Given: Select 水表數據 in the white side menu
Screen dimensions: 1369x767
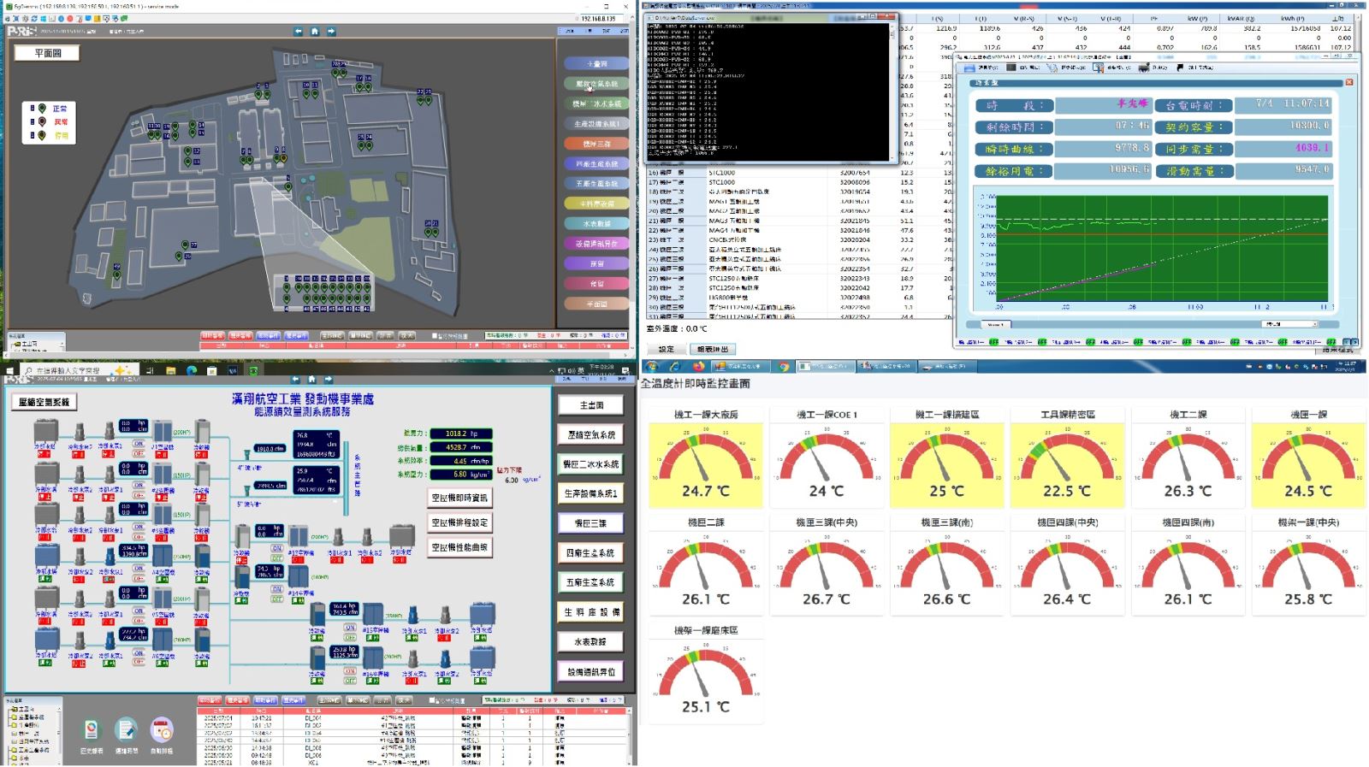Looking at the screenshot, I should 591,641.
